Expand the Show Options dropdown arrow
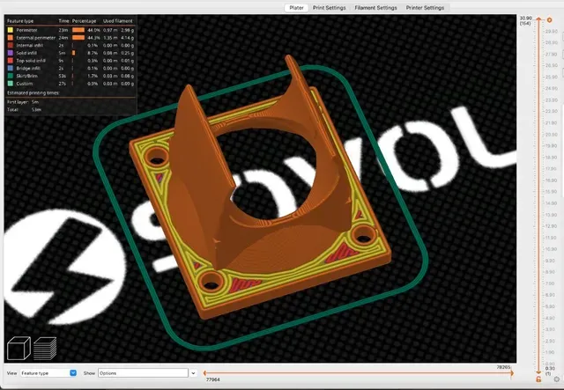Viewport: 564px width, 390px height. pyautogui.click(x=193, y=373)
